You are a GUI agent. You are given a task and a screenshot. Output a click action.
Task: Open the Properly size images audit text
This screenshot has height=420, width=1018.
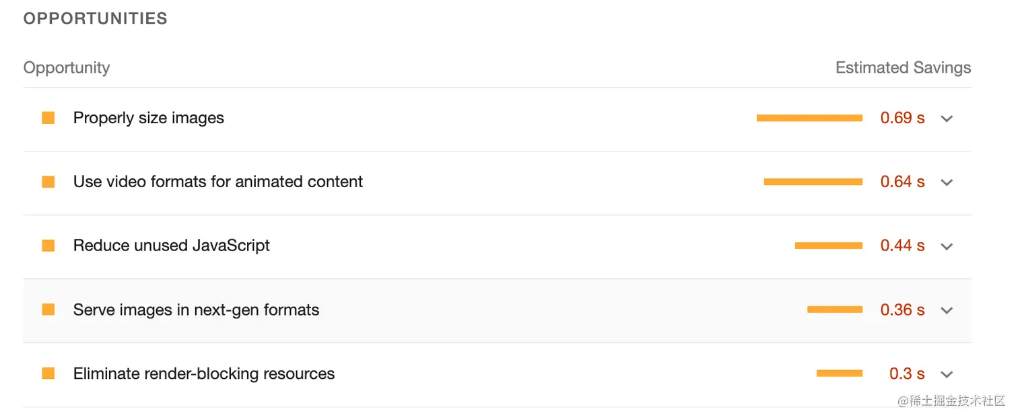pos(149,118)
